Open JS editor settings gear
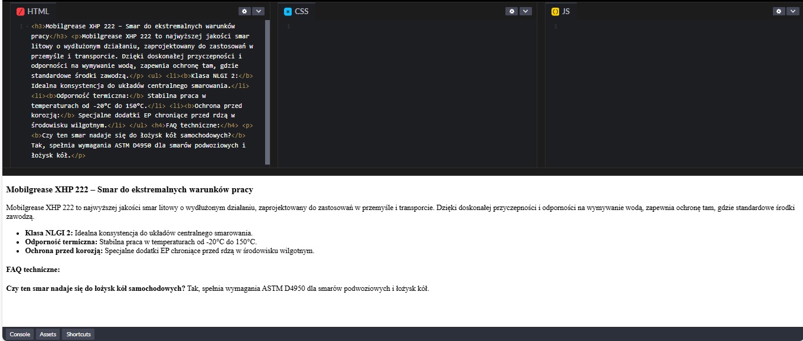 pos(779,11)
